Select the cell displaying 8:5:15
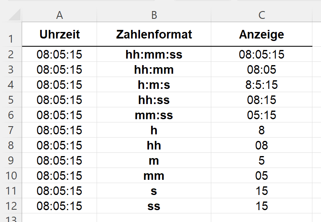 (x=262, y=85)
